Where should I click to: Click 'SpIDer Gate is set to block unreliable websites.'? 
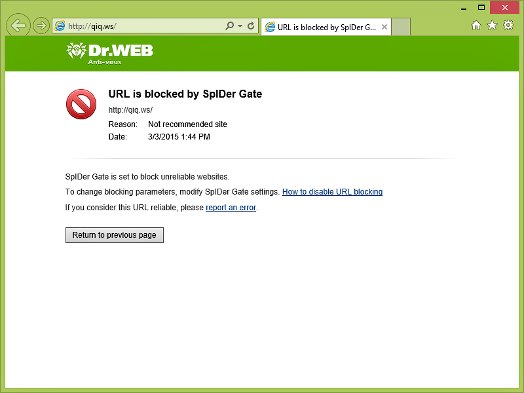click(x=147, y=177)
